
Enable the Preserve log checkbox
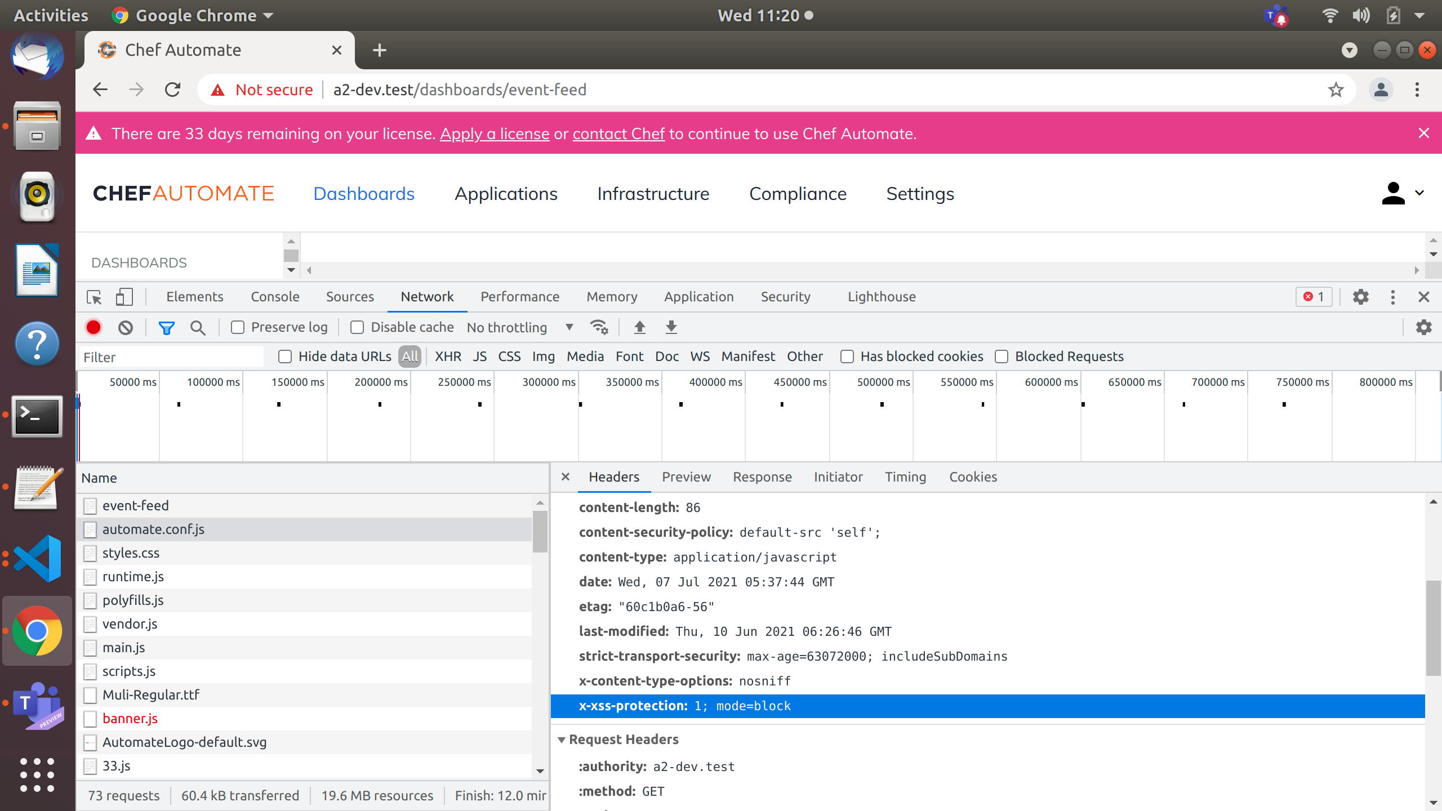[237, 327]
